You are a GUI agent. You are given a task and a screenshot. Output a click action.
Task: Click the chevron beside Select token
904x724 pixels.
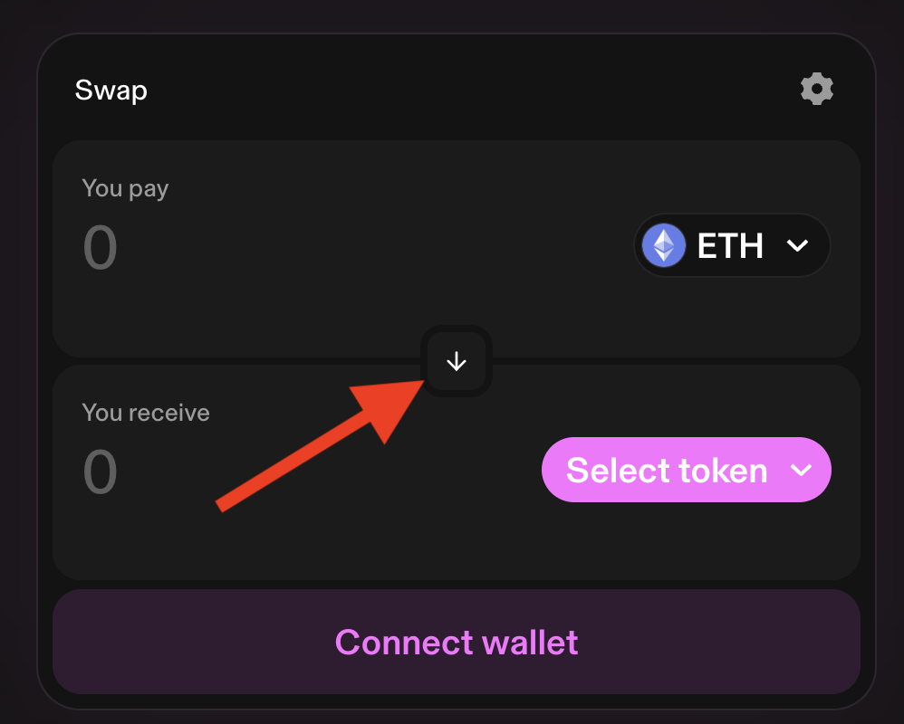tap(800, 471)
